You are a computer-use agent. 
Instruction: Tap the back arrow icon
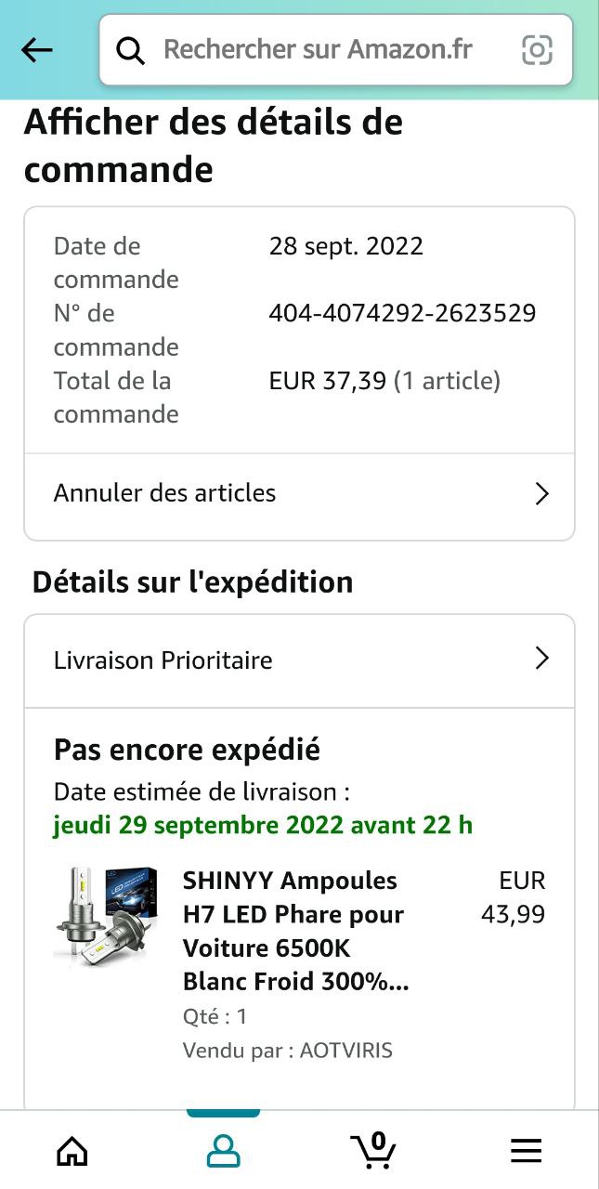(x=37, y=50)
